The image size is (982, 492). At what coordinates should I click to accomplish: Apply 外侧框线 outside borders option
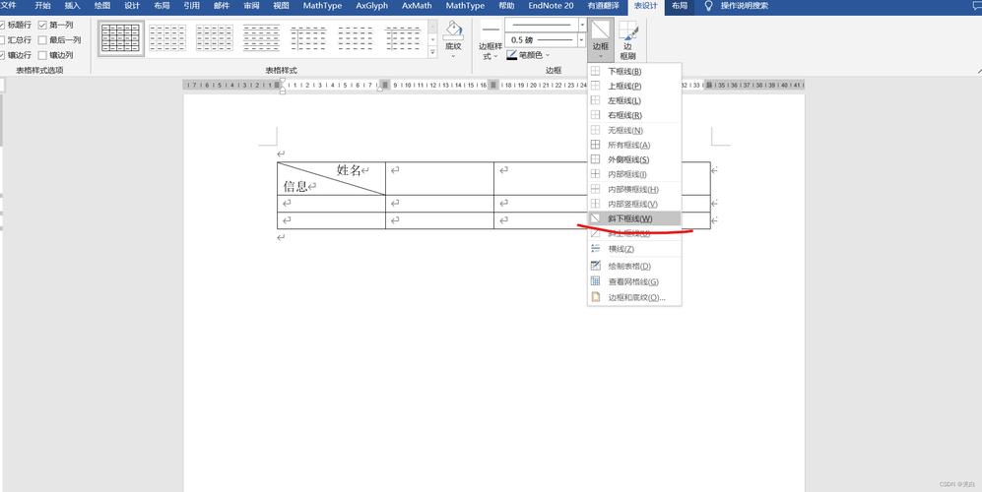tap(633, 159)
